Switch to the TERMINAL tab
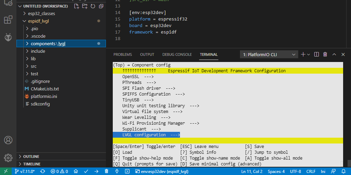This screenshot has width=351, height=175. point(209,54)
